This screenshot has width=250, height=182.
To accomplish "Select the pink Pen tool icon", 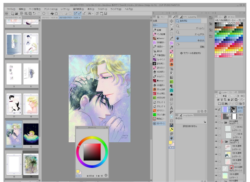I will pos(171,52).
